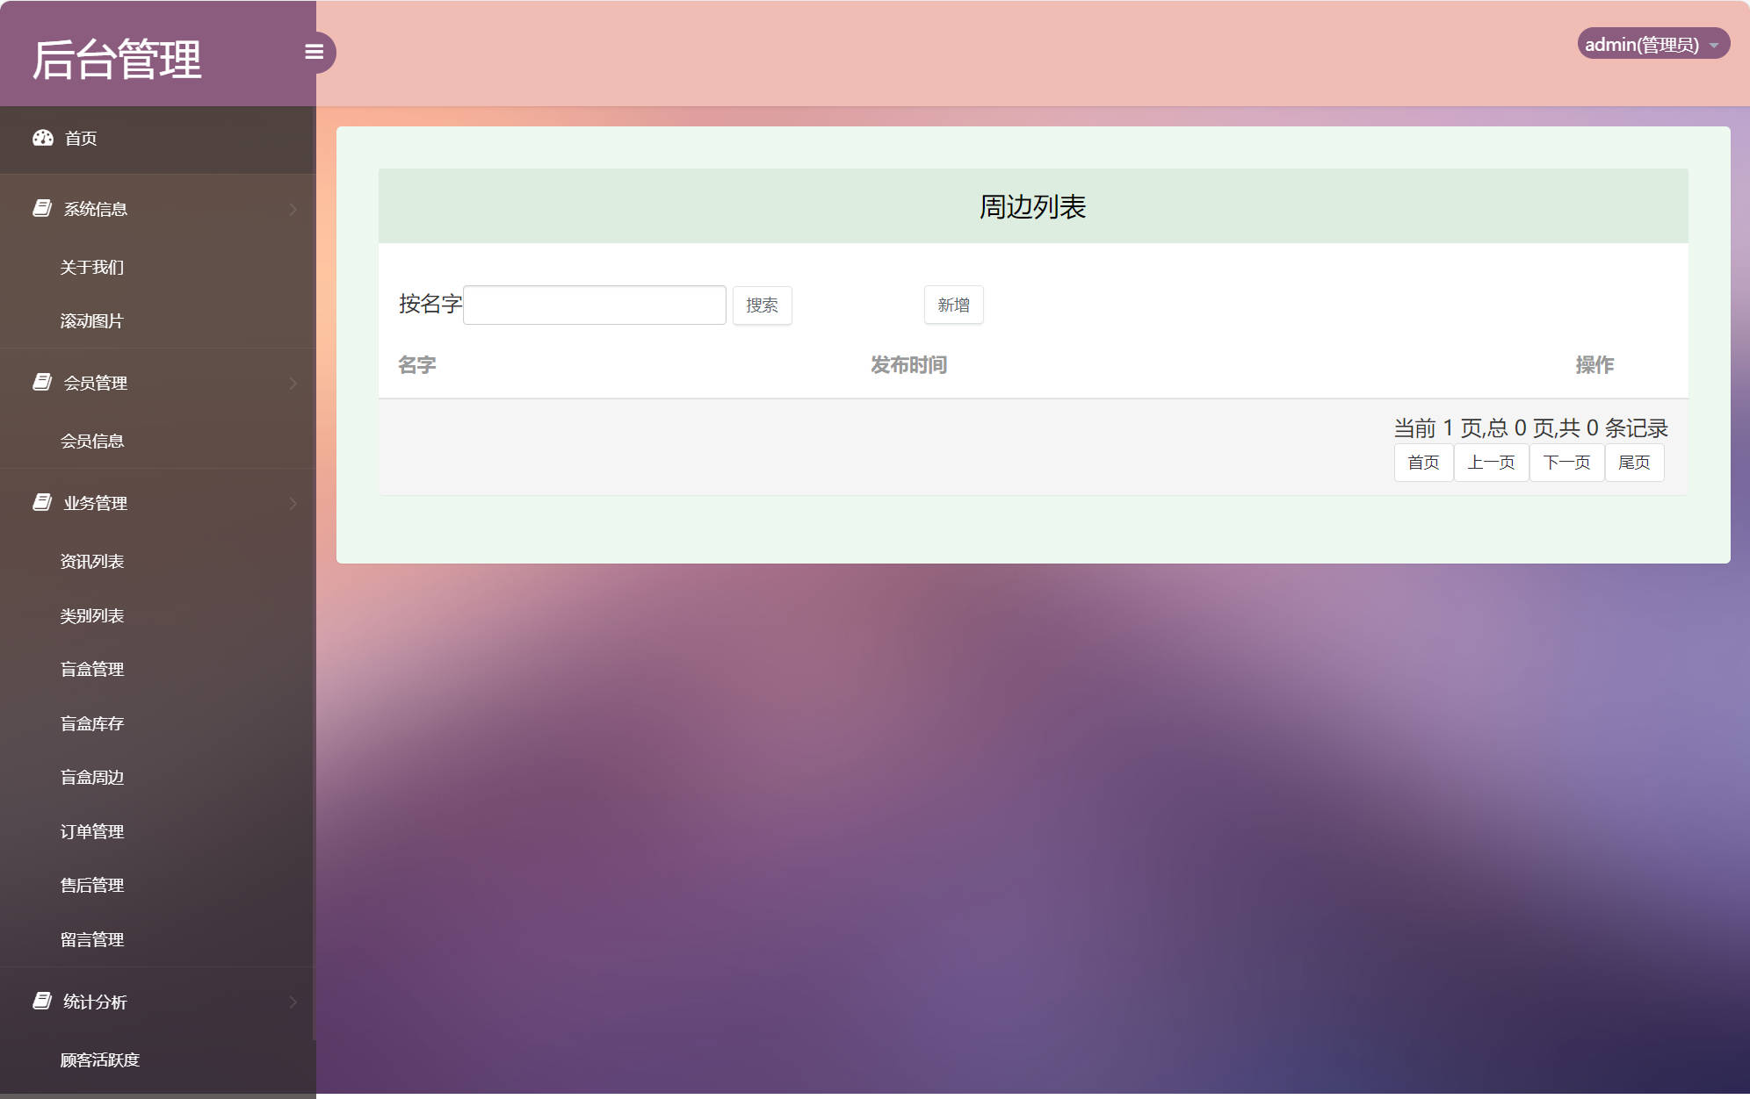The height and width of the screenshot is (1099, 1750).
Task: Open 订单管理 from the sidebar
Action: coord(92,831)
